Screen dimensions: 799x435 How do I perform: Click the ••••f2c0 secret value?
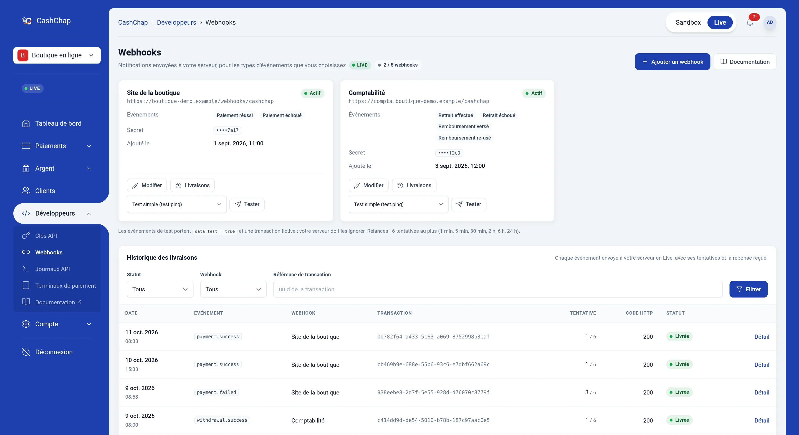pyautogui.click(x=449, y=153)
